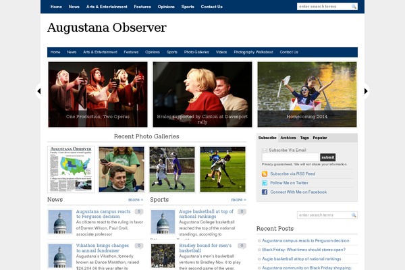Switch to the Archives tab
This screenshot has width=405, height=270.
(288, 138)
